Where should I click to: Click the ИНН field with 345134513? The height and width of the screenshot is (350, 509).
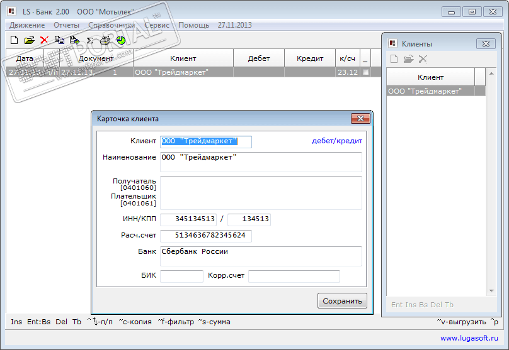(x=188, y=219)
